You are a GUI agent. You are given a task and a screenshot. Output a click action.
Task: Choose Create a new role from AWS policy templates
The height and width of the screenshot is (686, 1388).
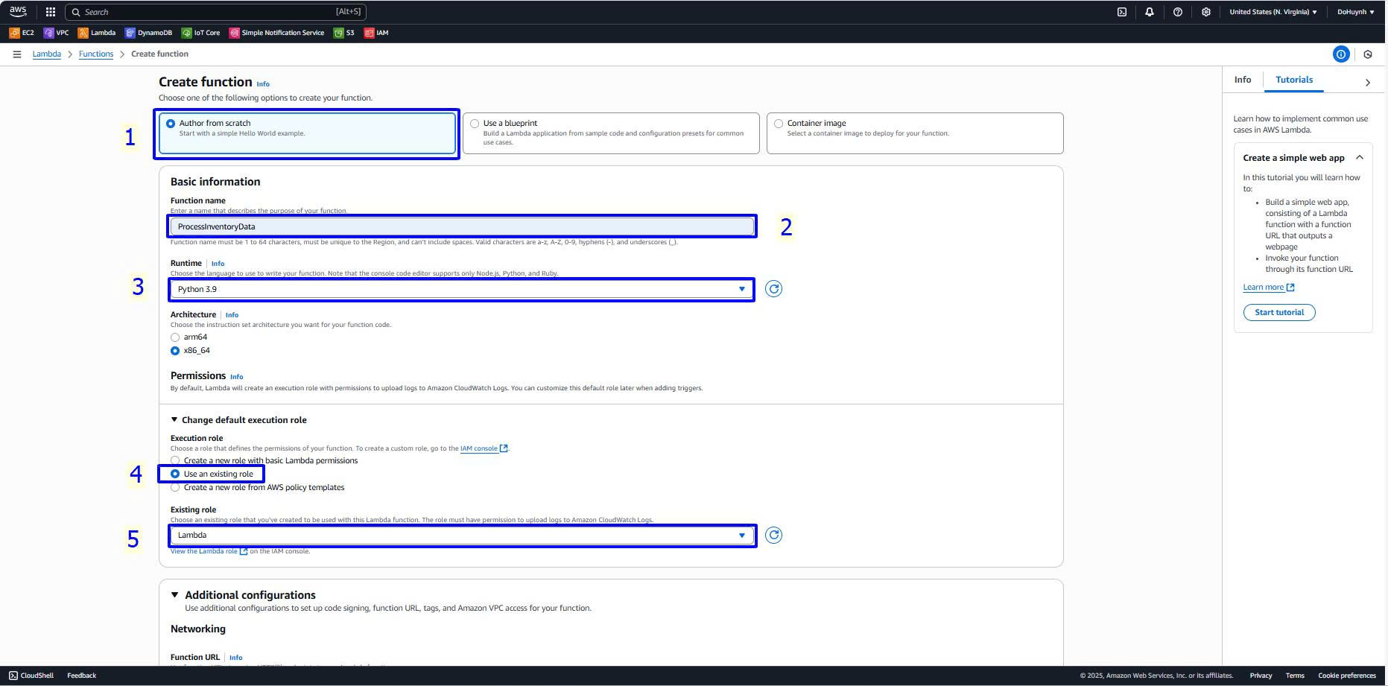tap(176, 488)
